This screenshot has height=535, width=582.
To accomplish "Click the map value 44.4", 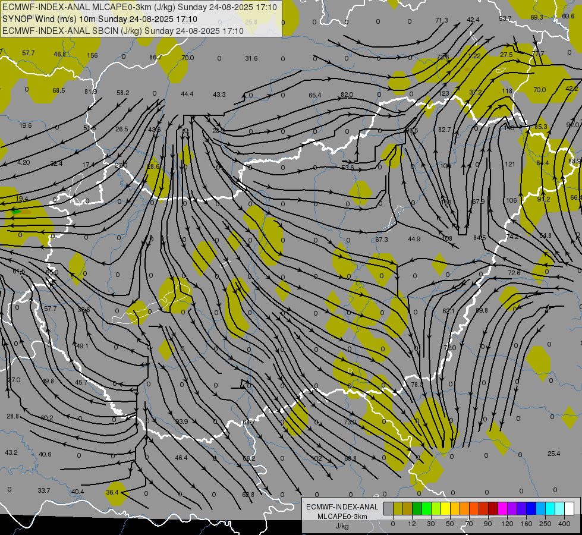I will (x=187, y=95).
